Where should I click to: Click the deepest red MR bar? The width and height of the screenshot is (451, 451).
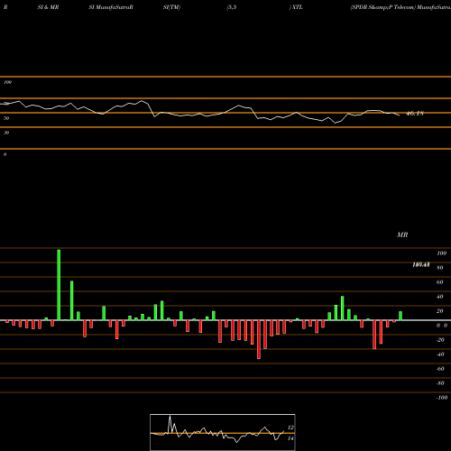click(259, 339)
